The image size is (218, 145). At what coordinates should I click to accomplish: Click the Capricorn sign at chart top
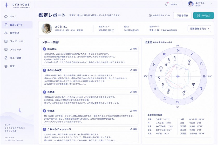[178, 50]
